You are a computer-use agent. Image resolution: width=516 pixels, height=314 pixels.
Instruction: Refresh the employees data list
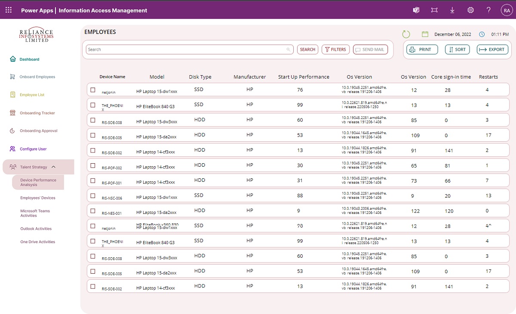pyautogui.click(x=405, y=34)
